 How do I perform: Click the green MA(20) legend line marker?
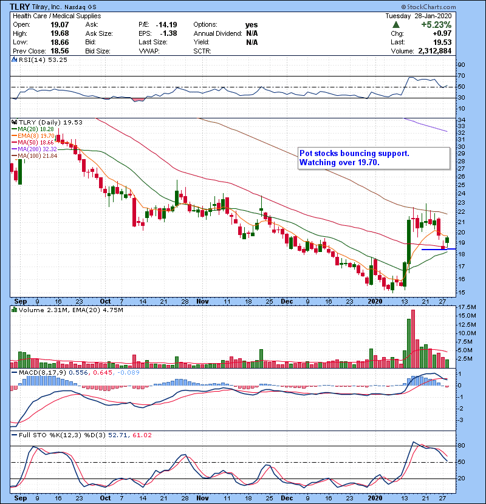15,129
